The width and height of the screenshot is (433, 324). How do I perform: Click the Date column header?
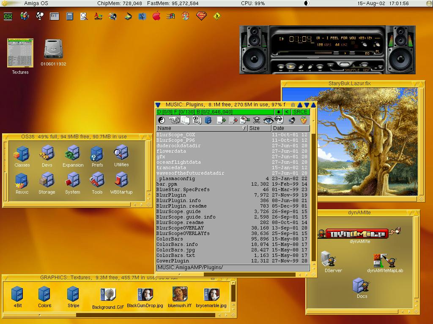pos(290,128)
